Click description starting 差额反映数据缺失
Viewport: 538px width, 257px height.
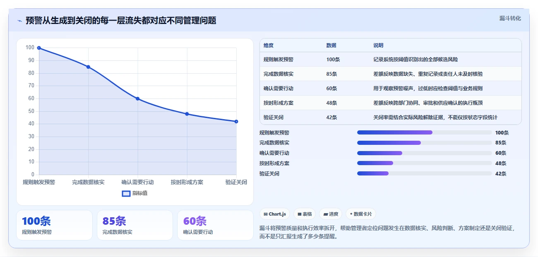pos(428,74)
